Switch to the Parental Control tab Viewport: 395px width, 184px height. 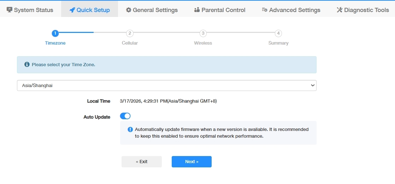(220, 10)
